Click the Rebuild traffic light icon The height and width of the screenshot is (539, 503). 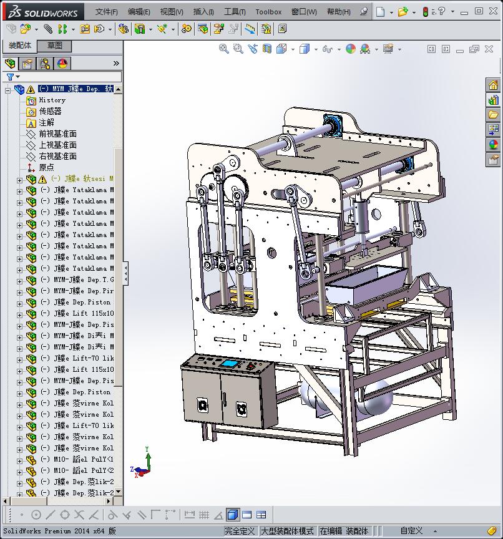[x=426, y=12]
